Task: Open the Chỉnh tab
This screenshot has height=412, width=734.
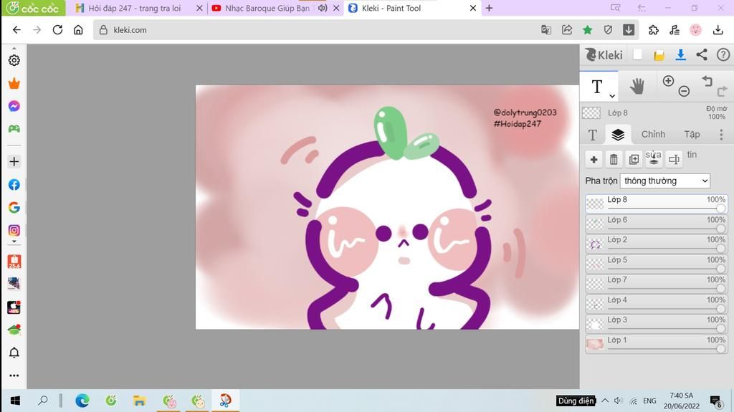Action: 653,135
